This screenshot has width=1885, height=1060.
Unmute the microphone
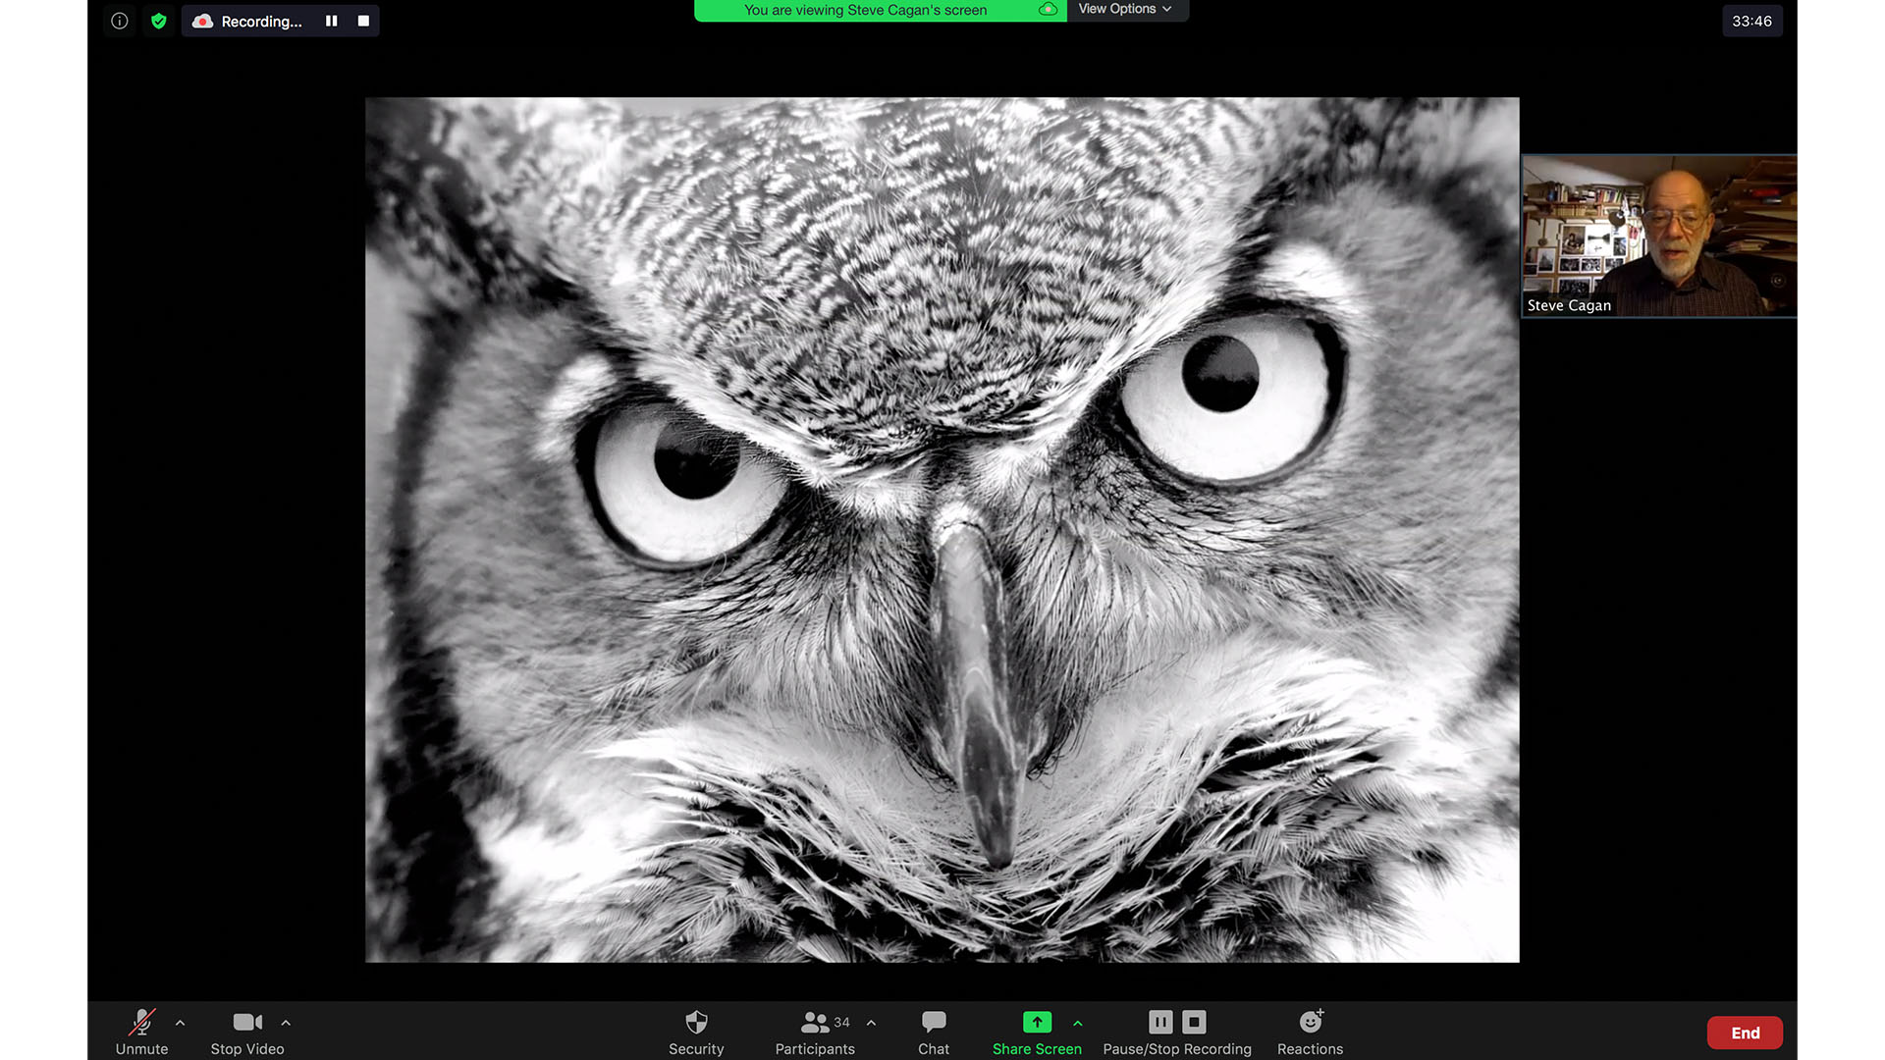click(x=142, y=1032)
